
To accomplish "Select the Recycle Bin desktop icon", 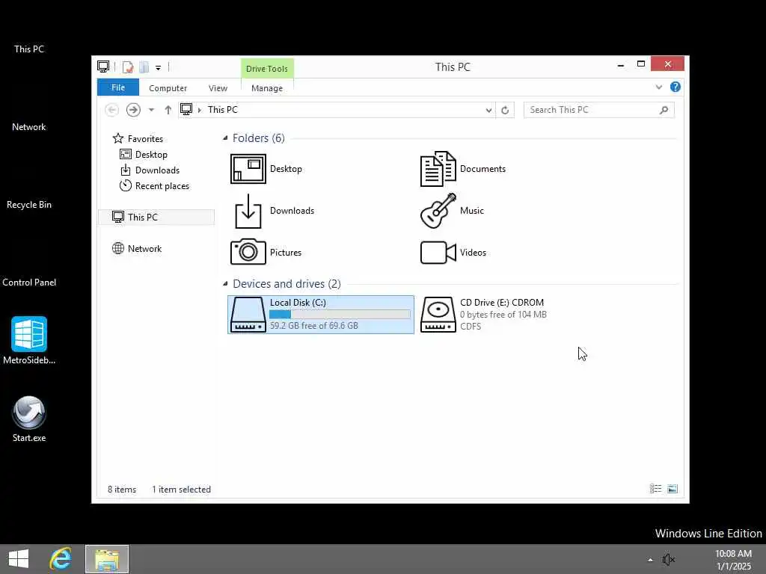I will [x=29, y=205].
